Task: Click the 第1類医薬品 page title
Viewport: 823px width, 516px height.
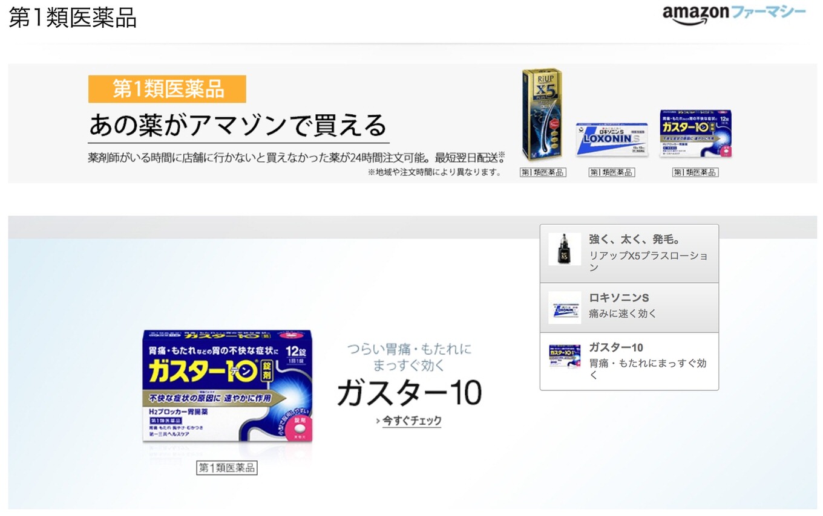Action: (x=73, y=18)
